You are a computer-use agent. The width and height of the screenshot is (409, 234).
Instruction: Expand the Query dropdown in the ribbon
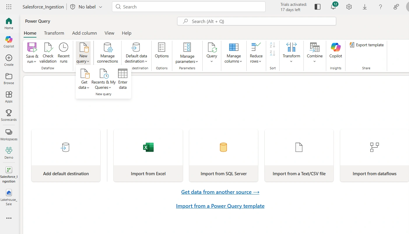tap(212, 53)
